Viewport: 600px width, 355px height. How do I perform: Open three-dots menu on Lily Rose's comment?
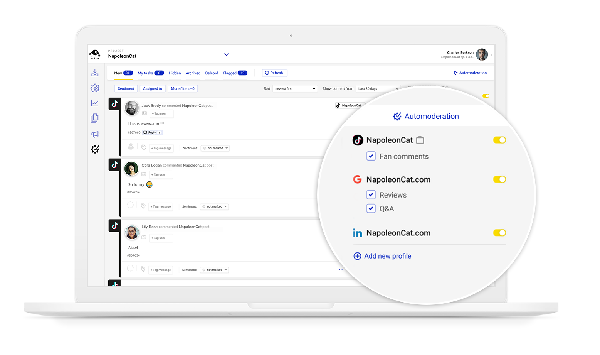click(341, 270)
